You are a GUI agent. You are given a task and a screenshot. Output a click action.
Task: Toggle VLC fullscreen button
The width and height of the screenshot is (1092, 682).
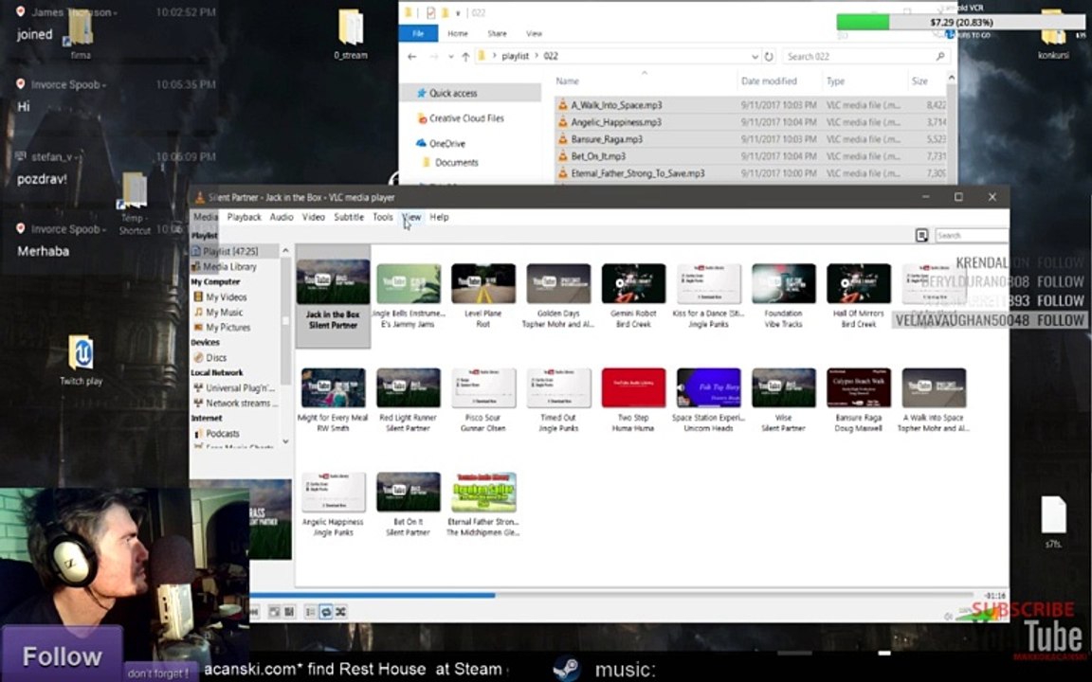(x=274, y=613)
